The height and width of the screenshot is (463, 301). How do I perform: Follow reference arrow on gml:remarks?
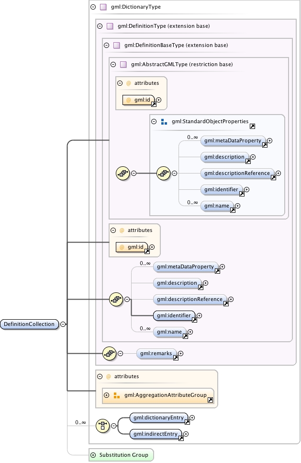pyautogui.click(x=176, y=358)
